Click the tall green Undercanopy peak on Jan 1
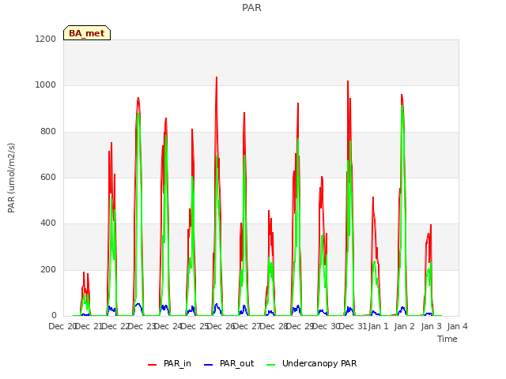This screenshot has height=379, width=506. (402, 106)
